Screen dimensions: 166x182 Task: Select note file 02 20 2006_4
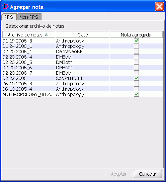17,57
